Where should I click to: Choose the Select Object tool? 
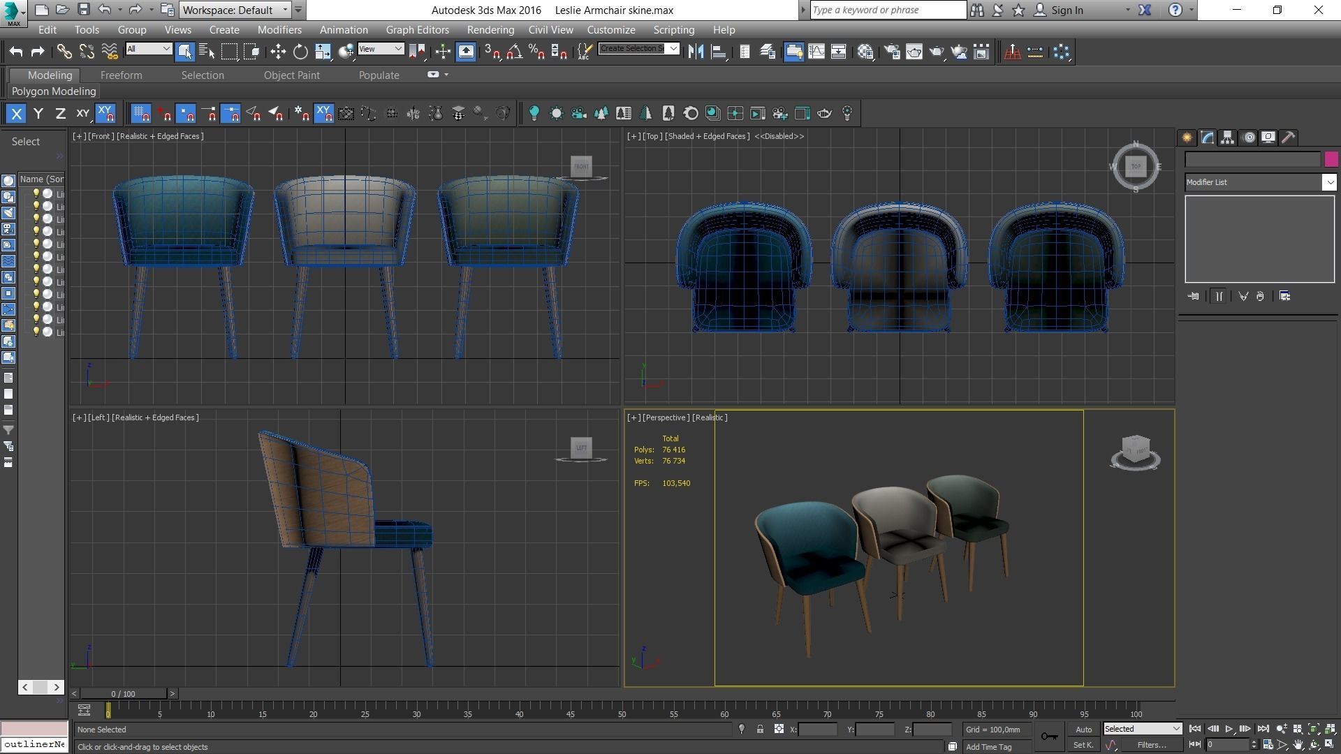pyautogui.click(x=184, y=52)
